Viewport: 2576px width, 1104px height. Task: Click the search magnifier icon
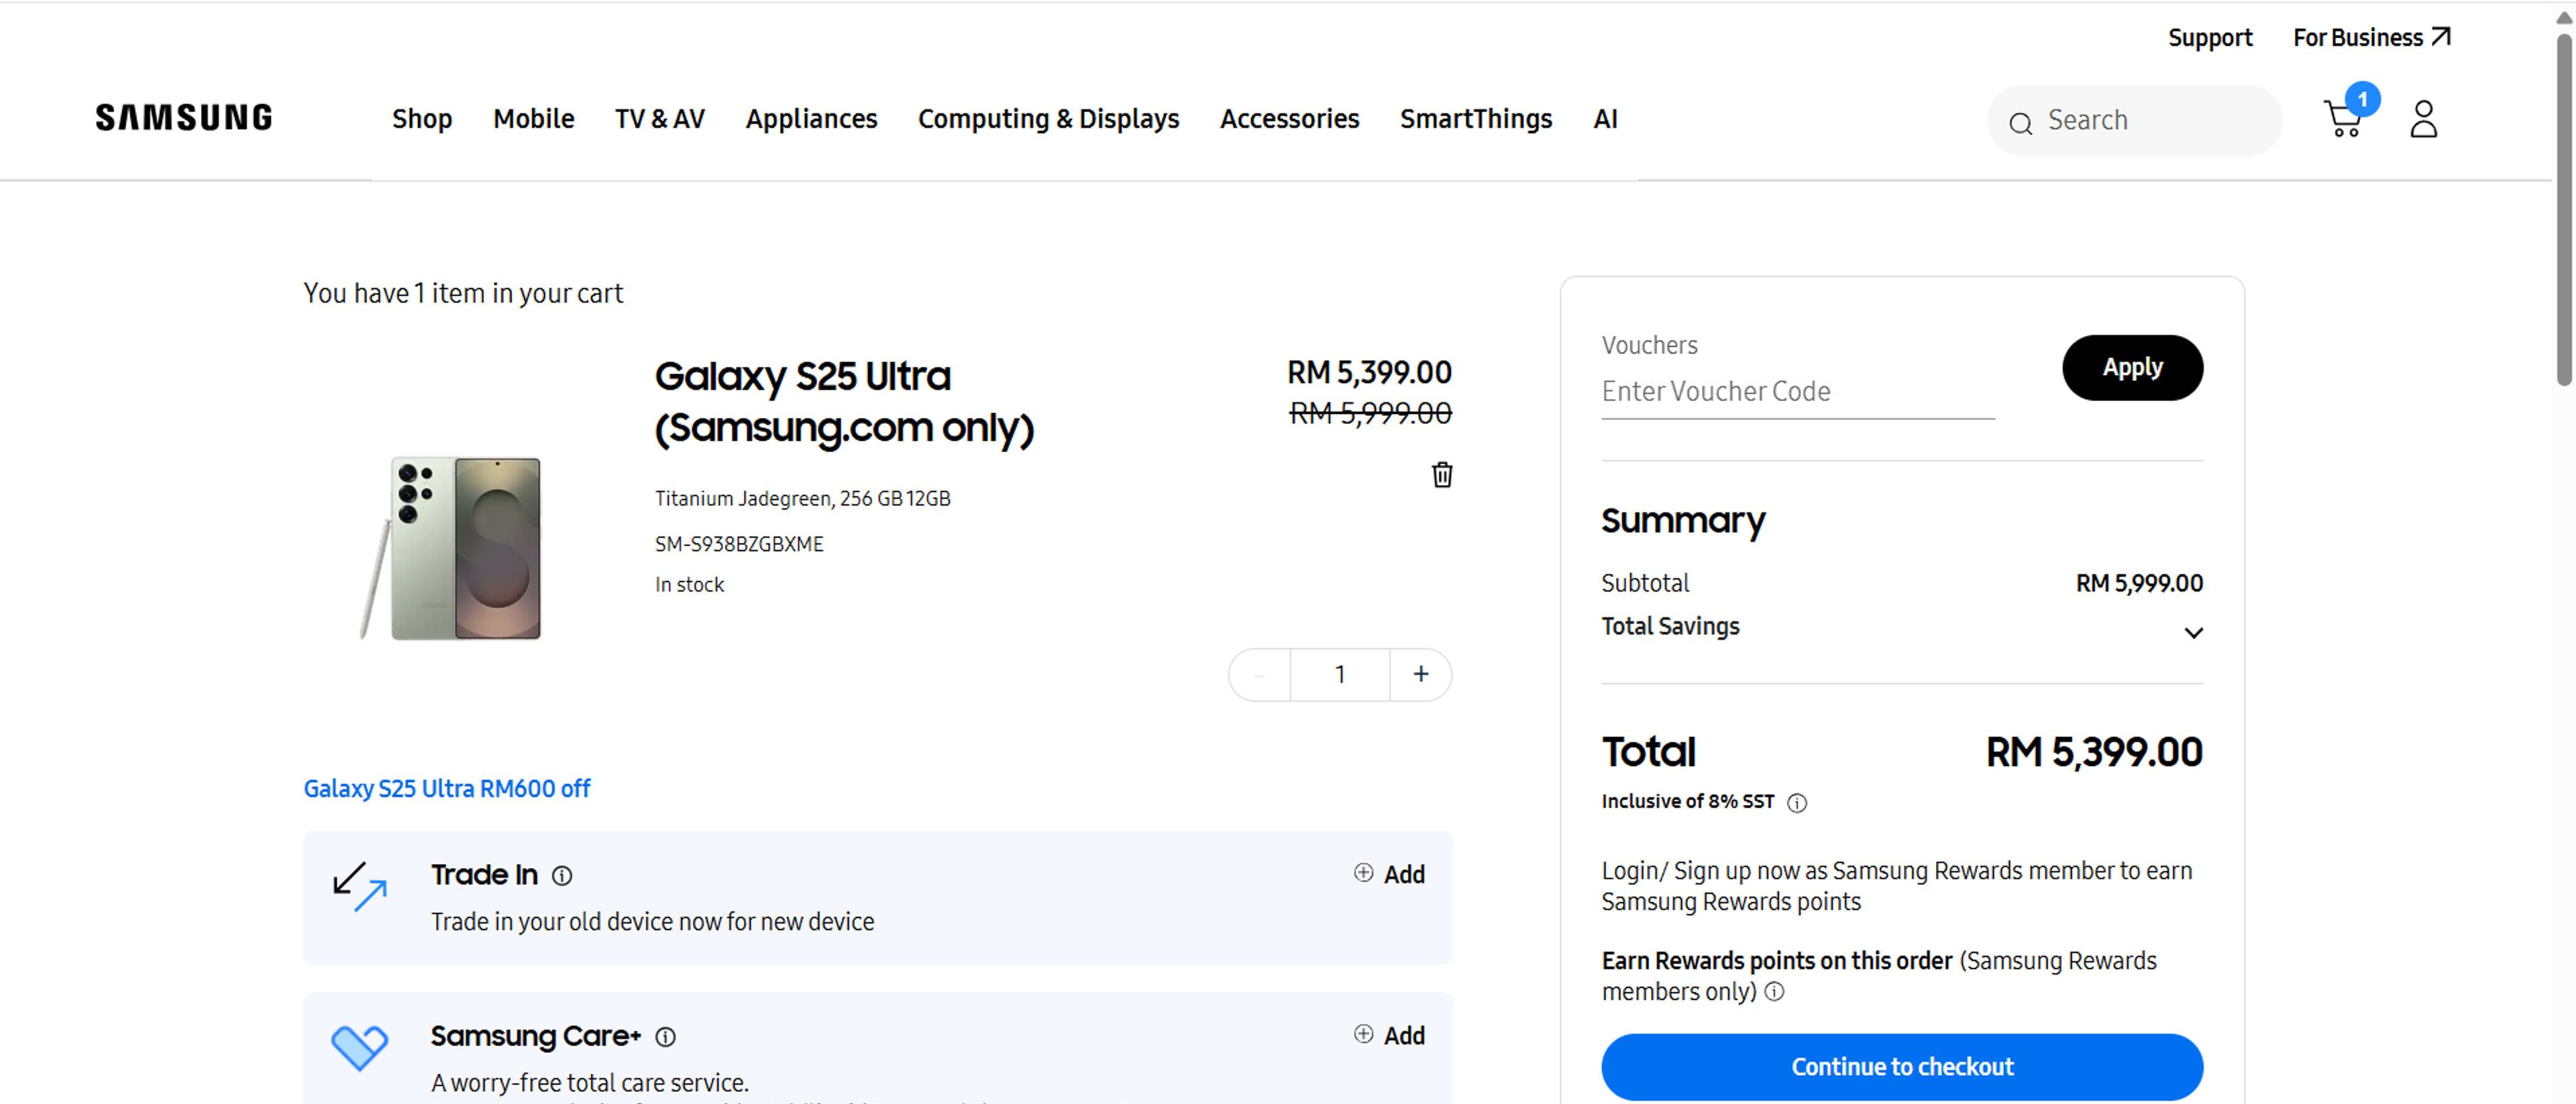click(x=2020, y=123)
